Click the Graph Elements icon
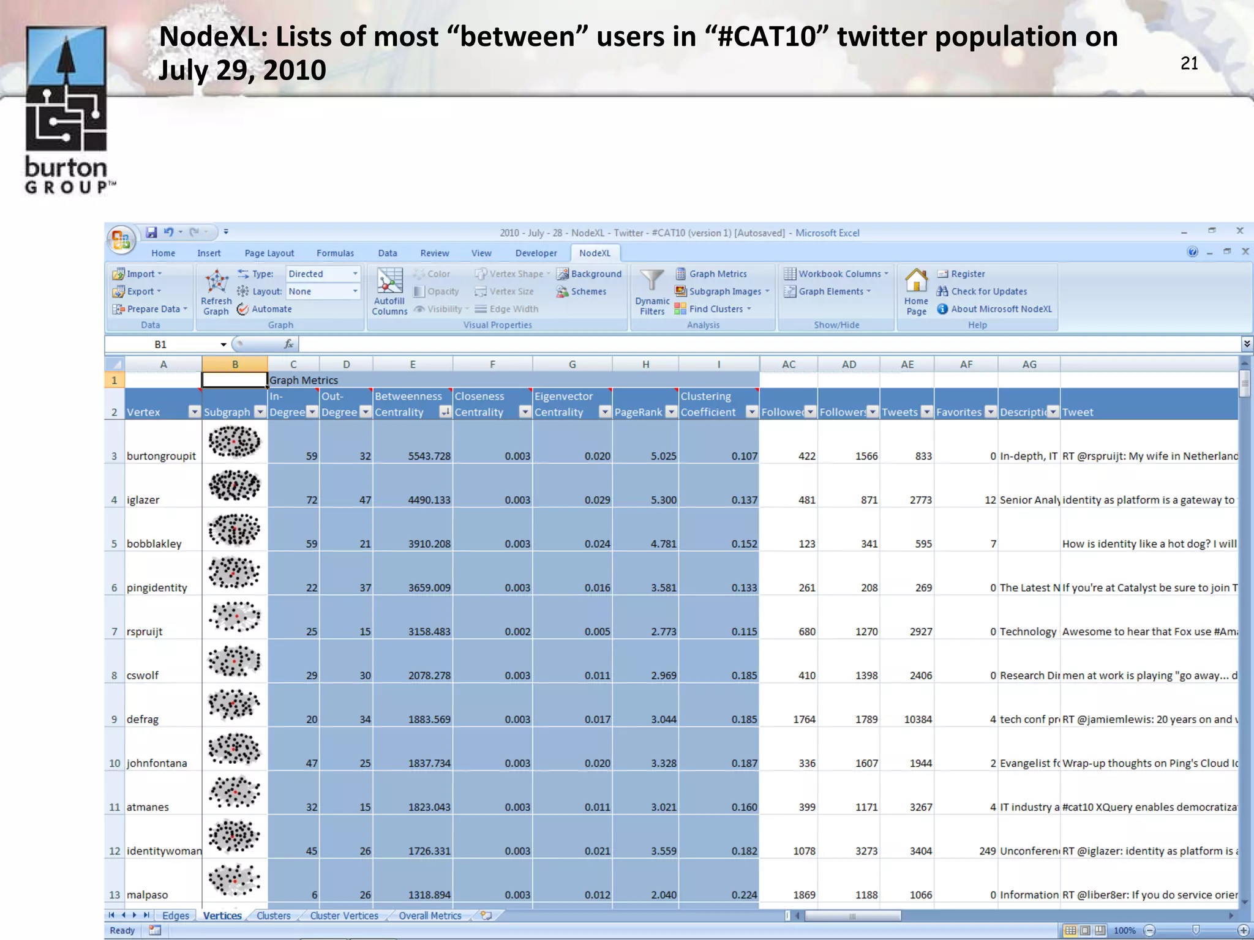This screenshot has width=1254, height=940. coord(790,291)
